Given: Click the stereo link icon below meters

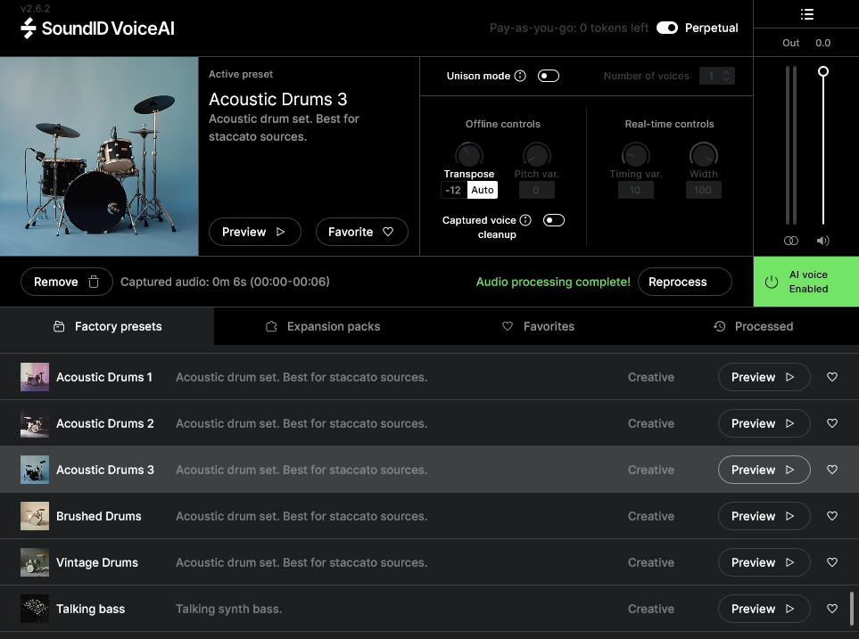Looking at the screenshot, I should [x=790, y=241].
